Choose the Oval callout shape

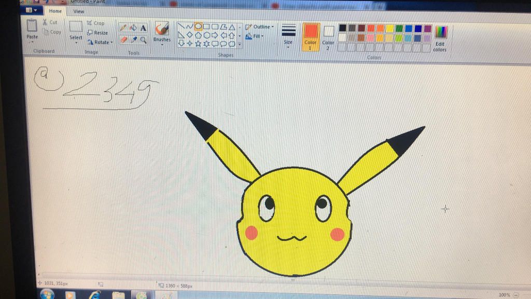(223, 44)
